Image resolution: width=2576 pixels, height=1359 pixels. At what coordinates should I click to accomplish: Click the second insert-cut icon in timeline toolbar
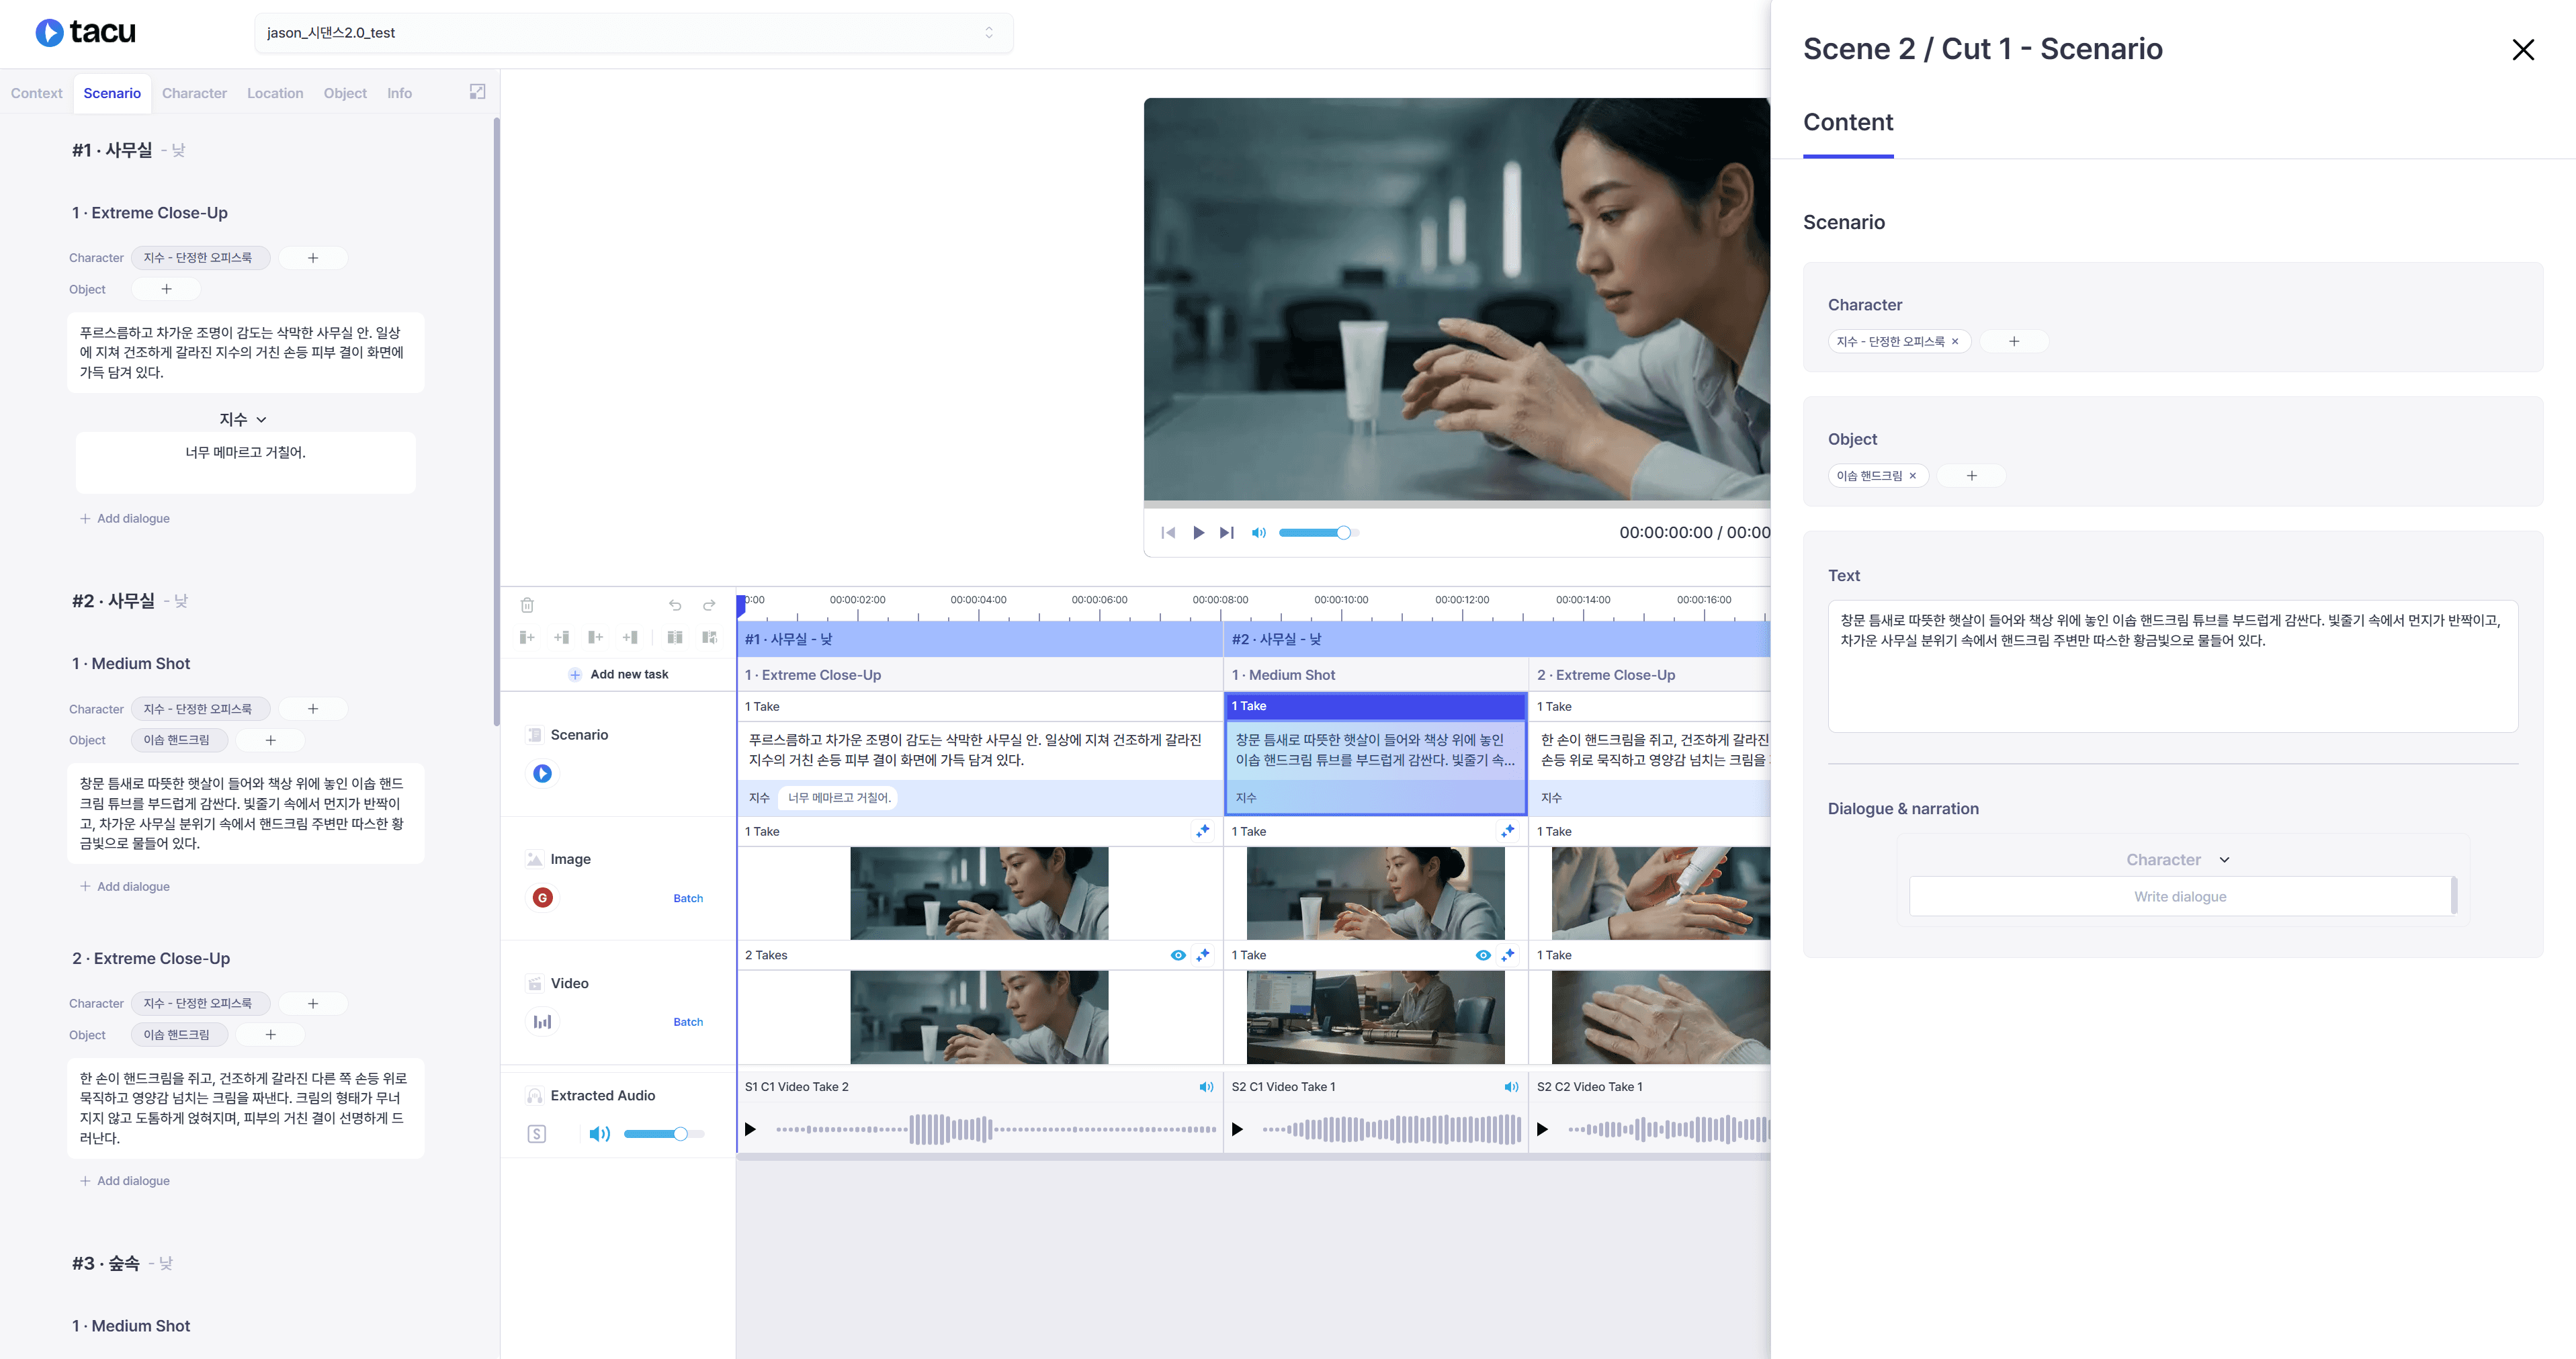(x=561, y=637)
